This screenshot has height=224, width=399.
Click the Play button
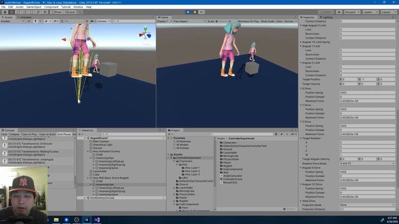pos(188,12)
